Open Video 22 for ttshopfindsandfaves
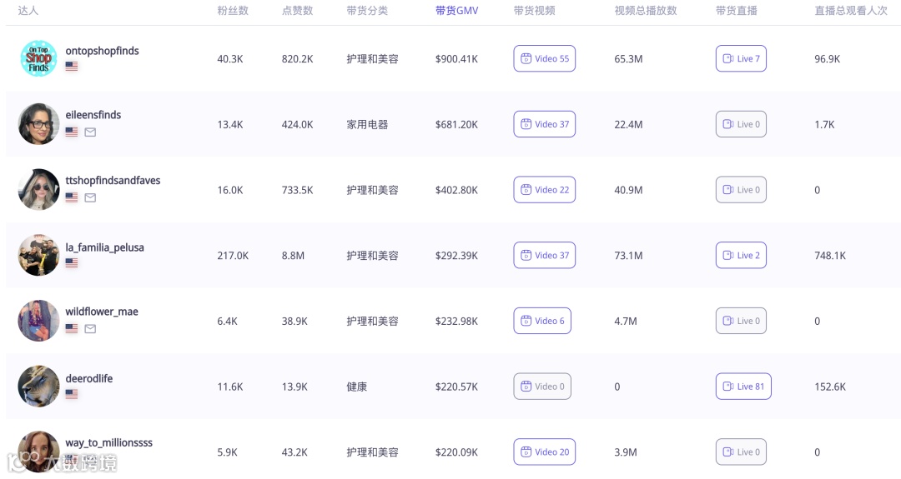 (544, 189)
